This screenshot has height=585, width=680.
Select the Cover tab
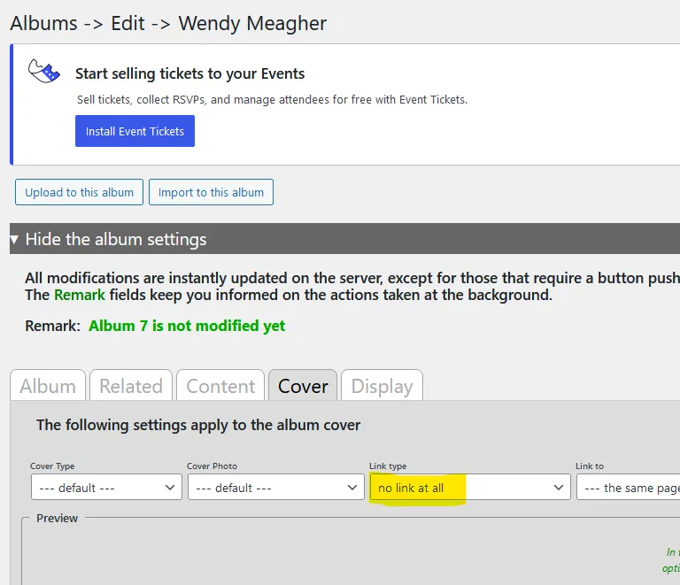(303, 385)
